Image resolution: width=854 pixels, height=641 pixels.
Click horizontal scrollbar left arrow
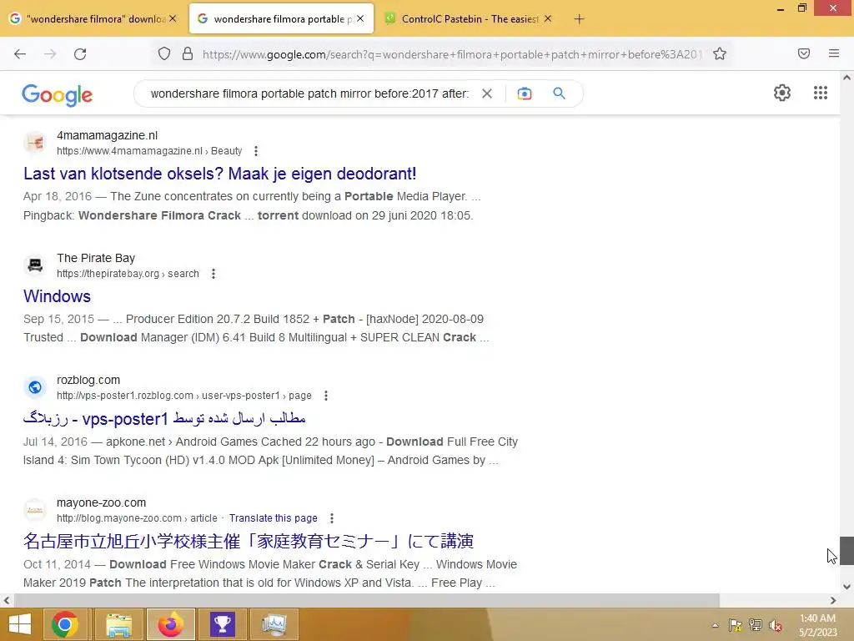point(7,601)
